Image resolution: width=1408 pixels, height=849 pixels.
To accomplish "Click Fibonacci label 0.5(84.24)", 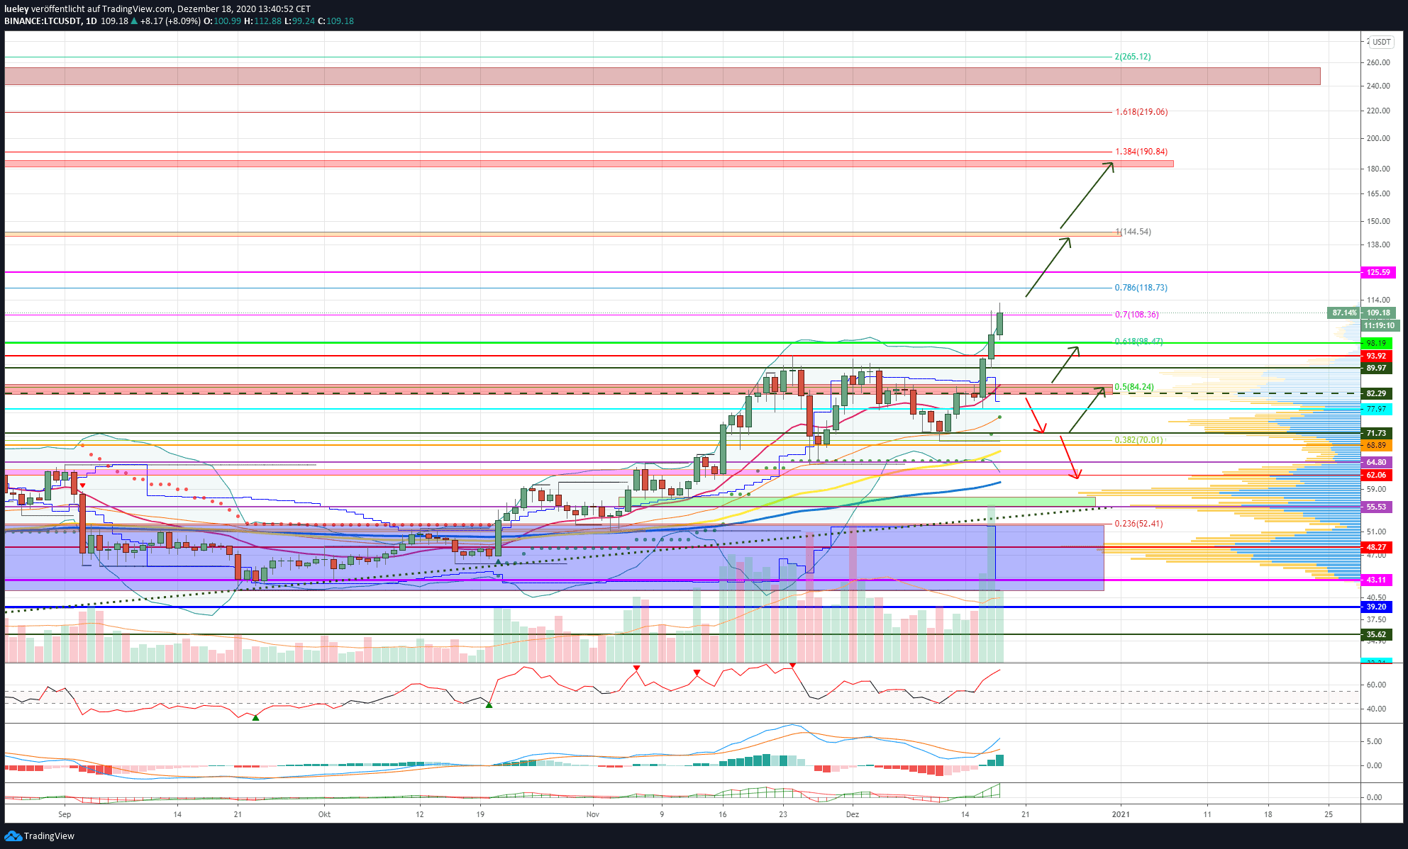I will point(1133,387).
